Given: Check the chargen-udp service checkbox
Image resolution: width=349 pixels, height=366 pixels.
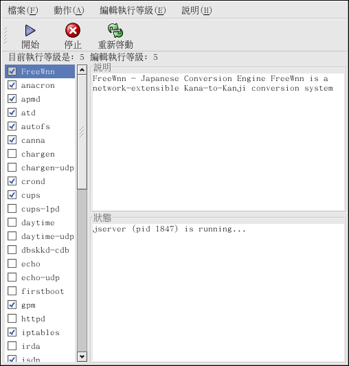Looking at the screenshot, I should pyautogui.click(x=12, y=168).
